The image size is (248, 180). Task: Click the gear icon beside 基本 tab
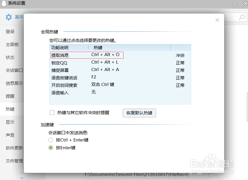pos(9,17)
